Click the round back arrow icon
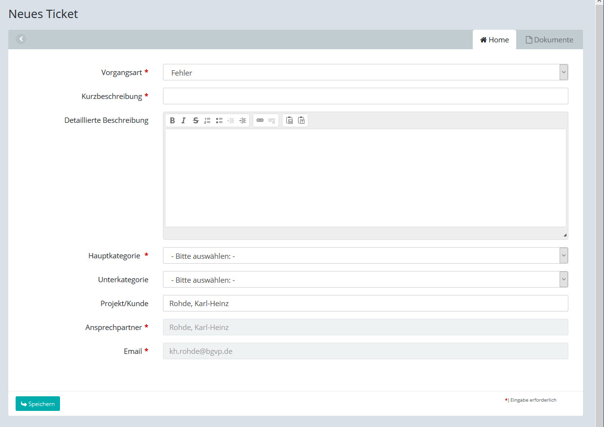Screen dimensions: 604x427 (21, 39)
